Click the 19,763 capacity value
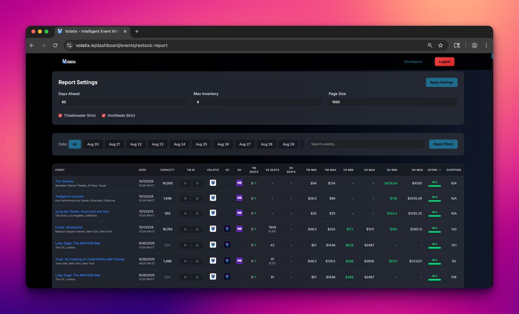The width and height of the screenshot is (519, 314). coord(167,229)
